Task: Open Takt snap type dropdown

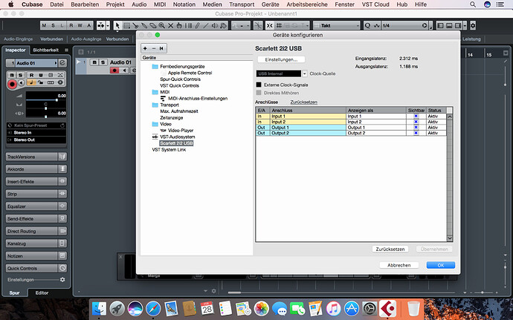Action: (336, 25)
